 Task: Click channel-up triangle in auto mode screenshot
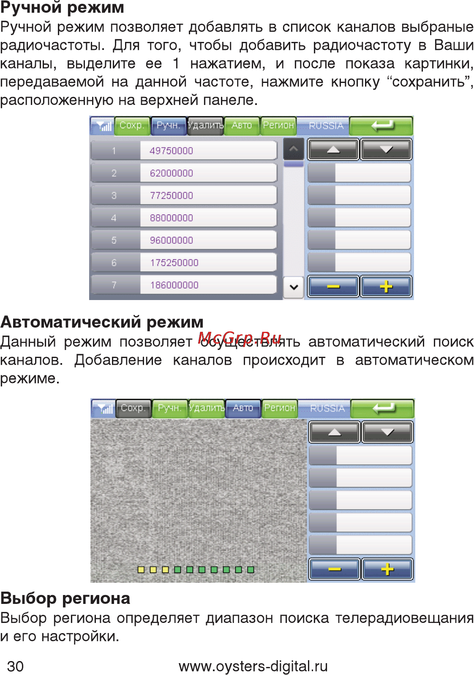[x=335, y=432]
